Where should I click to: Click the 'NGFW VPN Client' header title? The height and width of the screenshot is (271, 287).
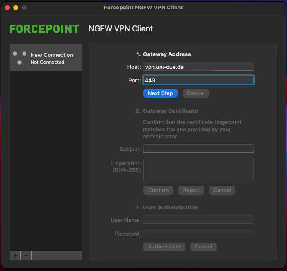point(121,28)
